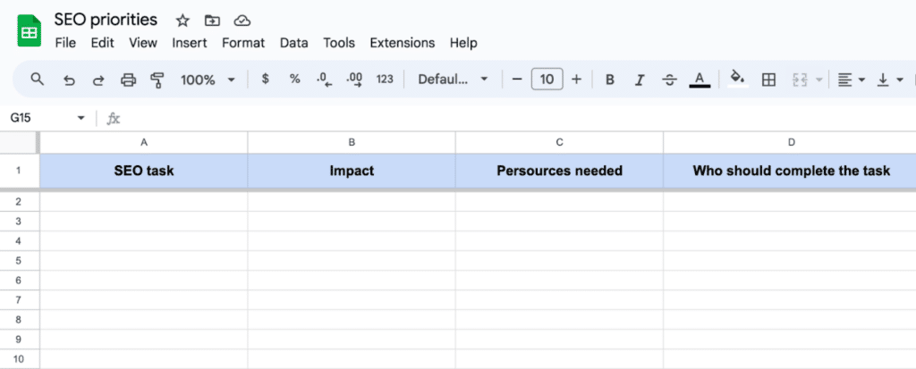Image resolution: width=916 pixels, height=369 pixels.
Task: Open the borders tool icon
Action: pyautogui.click(x=768, y=80)
